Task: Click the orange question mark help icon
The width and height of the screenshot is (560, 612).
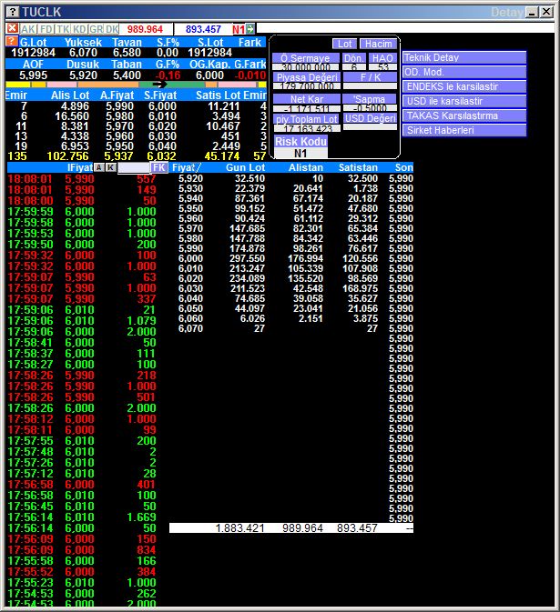Action: (11, 43)
